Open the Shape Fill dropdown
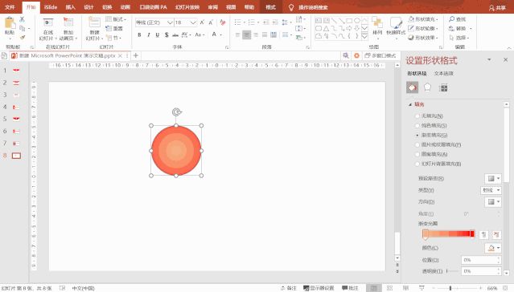Image resolution: width=514 pixels, height=292 pixels. (423, 19)
